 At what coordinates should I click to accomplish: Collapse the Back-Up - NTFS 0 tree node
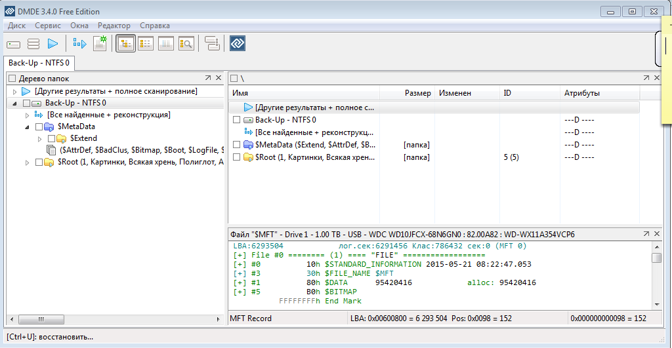14,104
